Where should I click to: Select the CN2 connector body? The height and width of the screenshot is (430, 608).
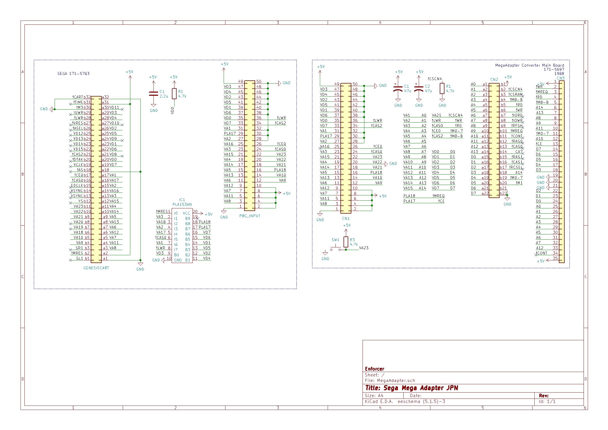click(494, 140)
